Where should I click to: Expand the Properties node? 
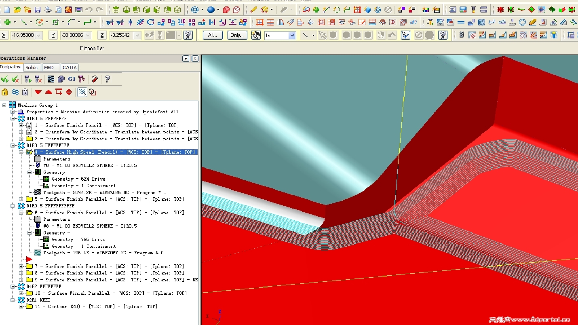coord(13,112)
